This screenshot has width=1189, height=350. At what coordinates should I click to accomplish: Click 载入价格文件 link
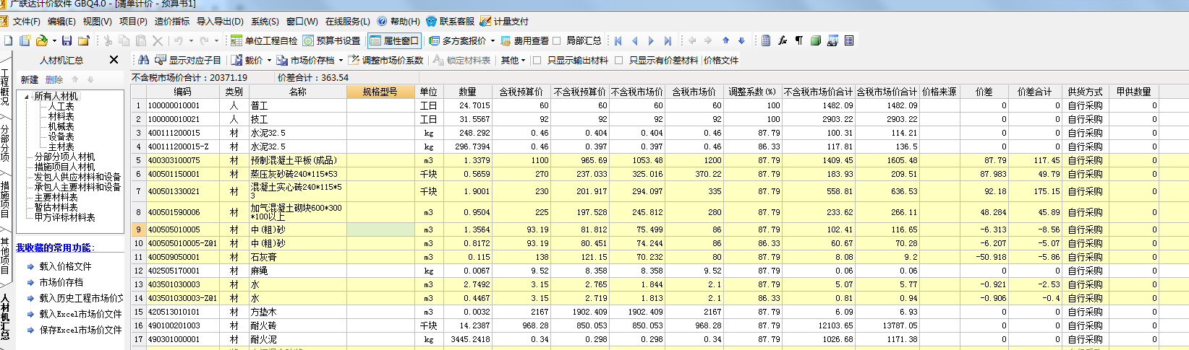[x=65, y=266]
